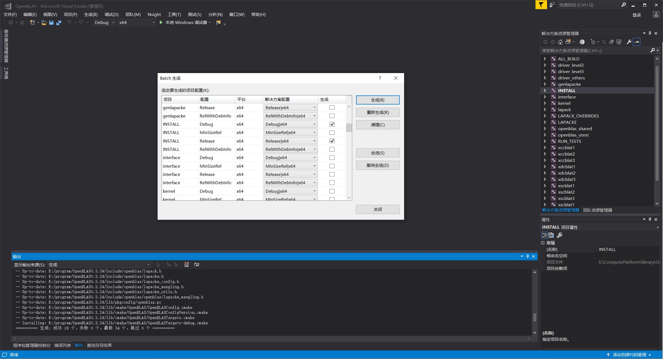Click the 生成(B) button in Batch dialog
The width and height of the screenshot is (663, 359).
[378, 100]
